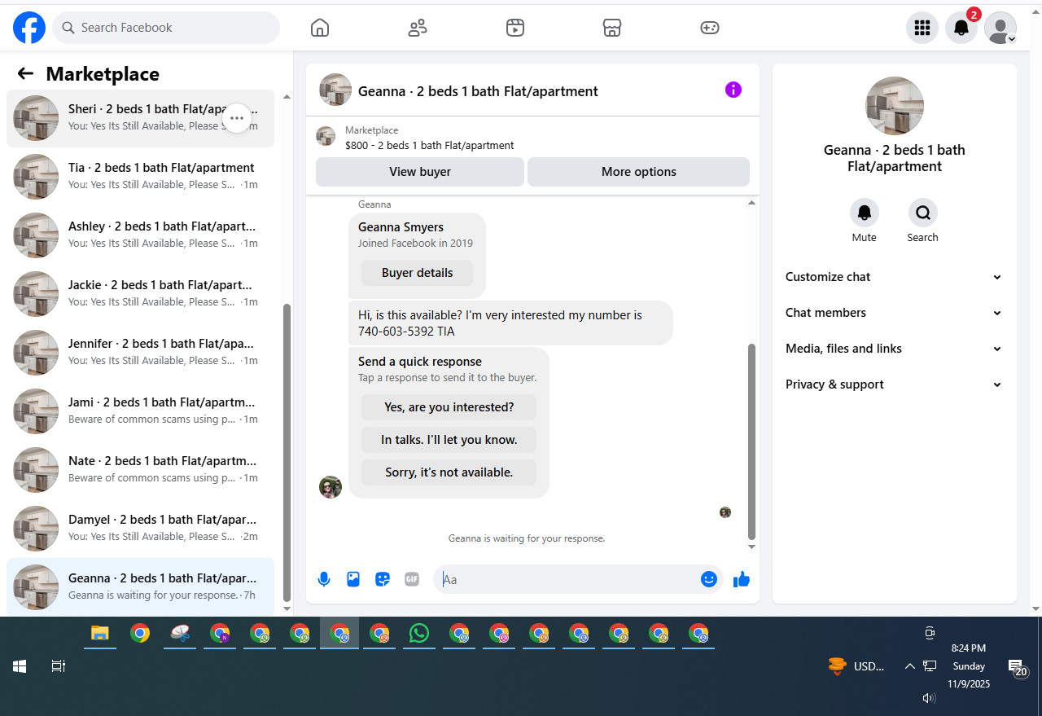Image resolution: width=1042 pixels, height=716 pixels.
Task: Open Ashley's conversation in the list
Action: click(x=140, y=235)
